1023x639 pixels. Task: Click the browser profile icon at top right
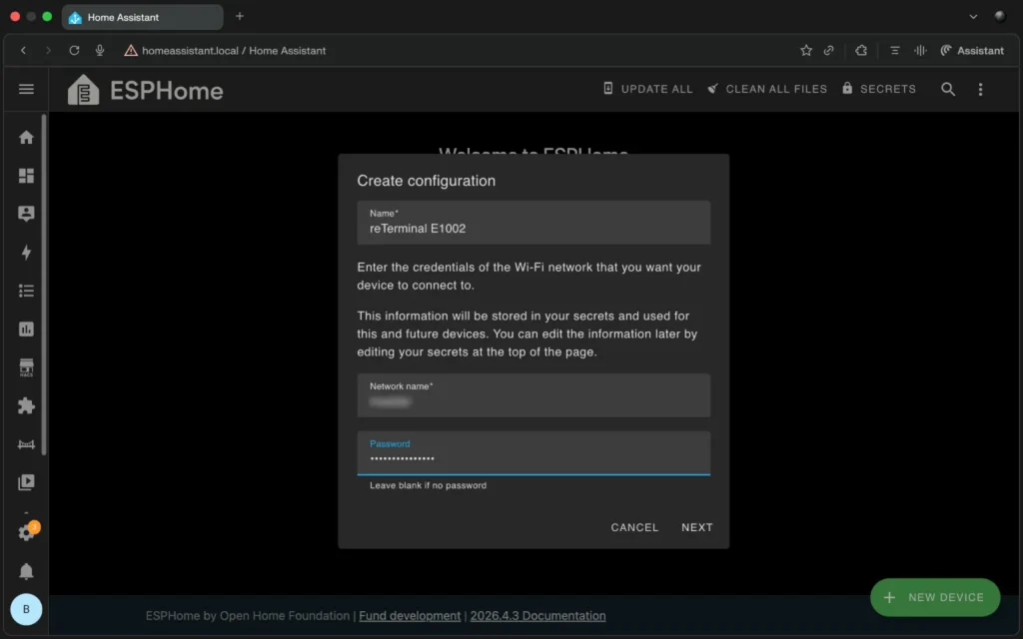[999, 16]
